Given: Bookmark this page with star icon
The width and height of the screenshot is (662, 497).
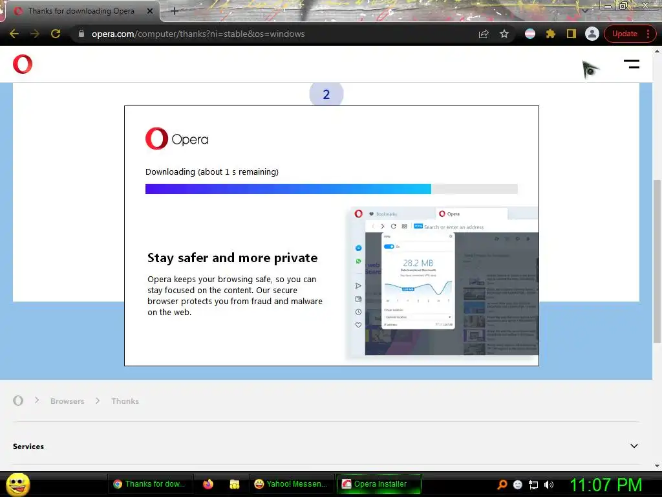Looking at the screenshot, I should tap(504, 34).
